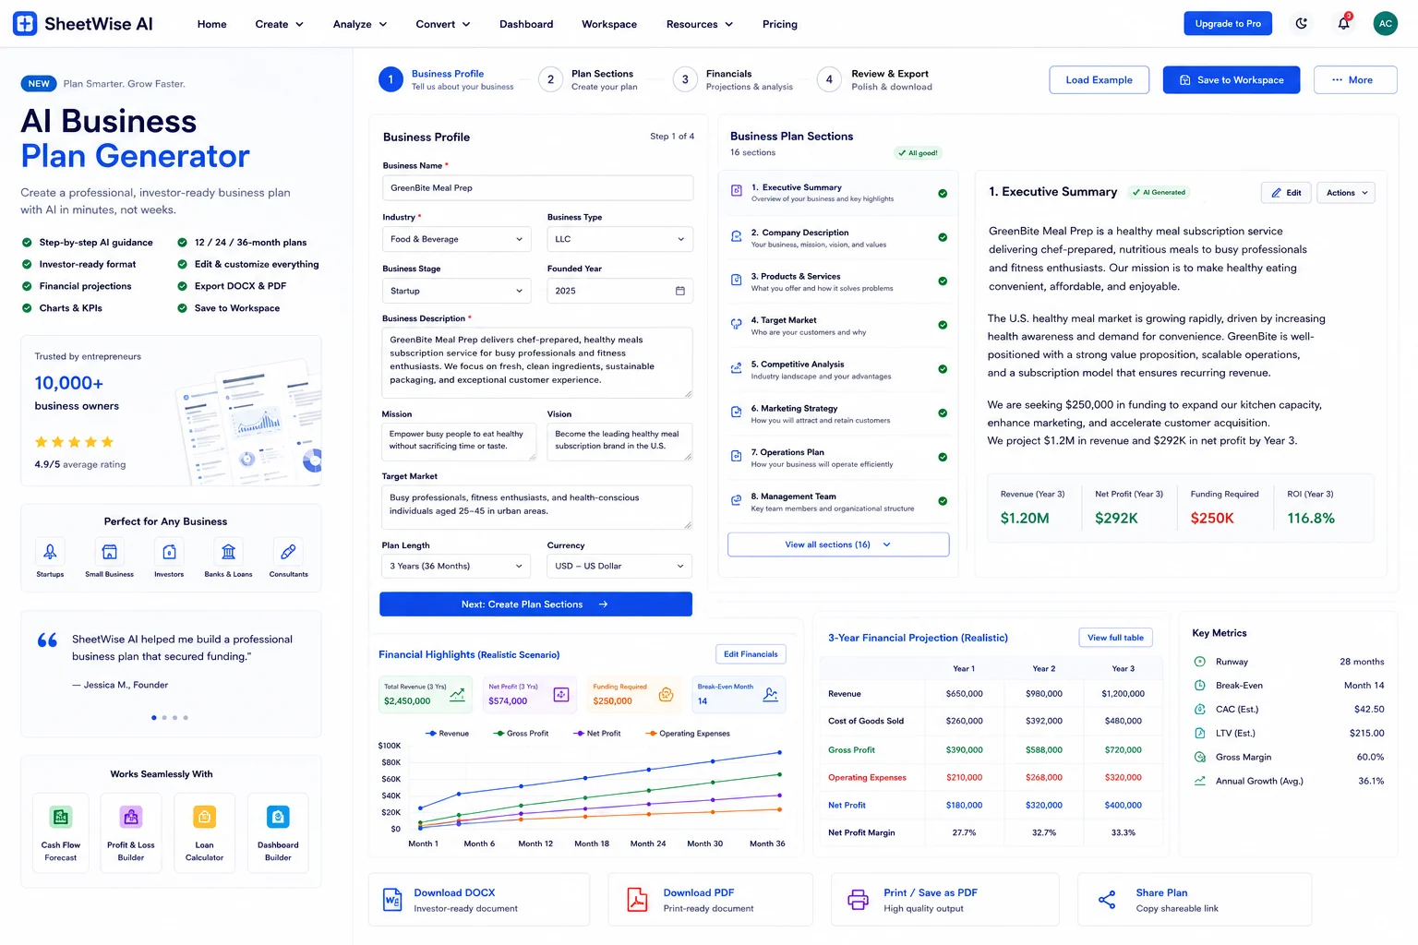The image size is (1418, 945).
Task: Select first testimonial carousel dot
Action: (153, 717)
